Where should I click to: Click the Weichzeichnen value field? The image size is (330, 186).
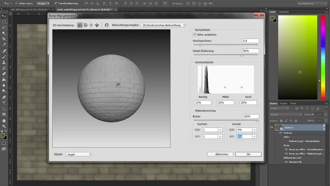click(250, 41)
